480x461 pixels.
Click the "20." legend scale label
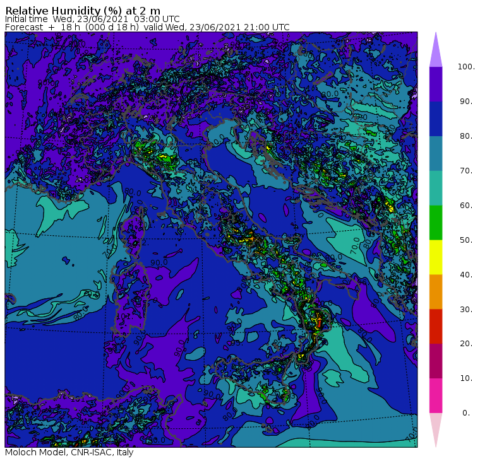pyautogui.click(x=466, y=344)
